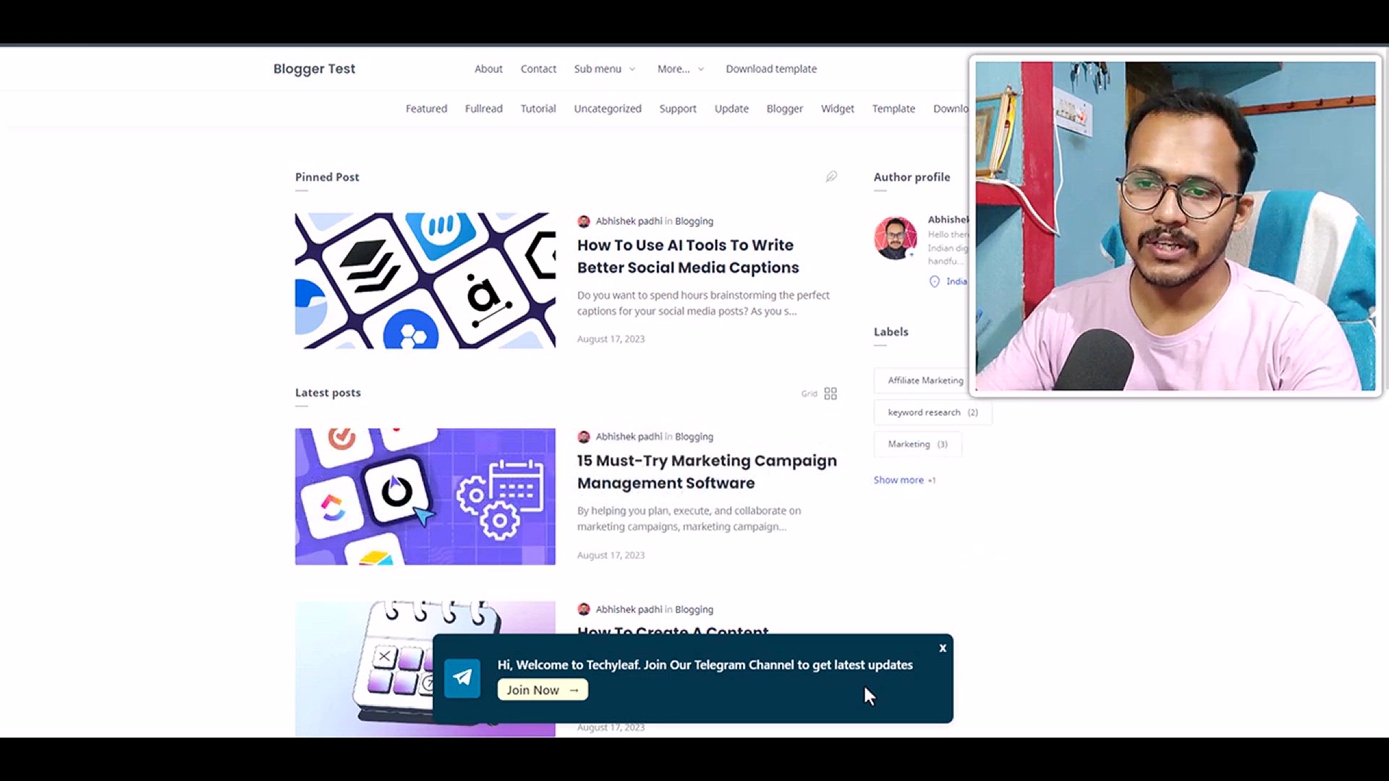The height and width of the screenshot is (781, 1389).
Task: Click author avatar on Content post
Action: pyautogui.click(x=584, y=610)
